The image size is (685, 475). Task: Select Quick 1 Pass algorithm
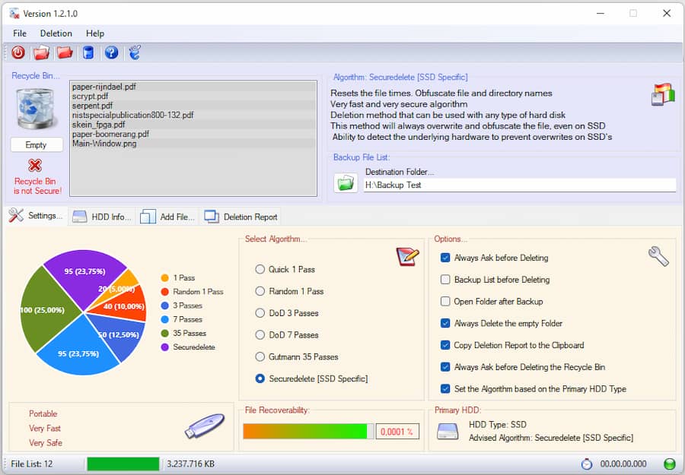pyautogui.click(x=285, y=270)
